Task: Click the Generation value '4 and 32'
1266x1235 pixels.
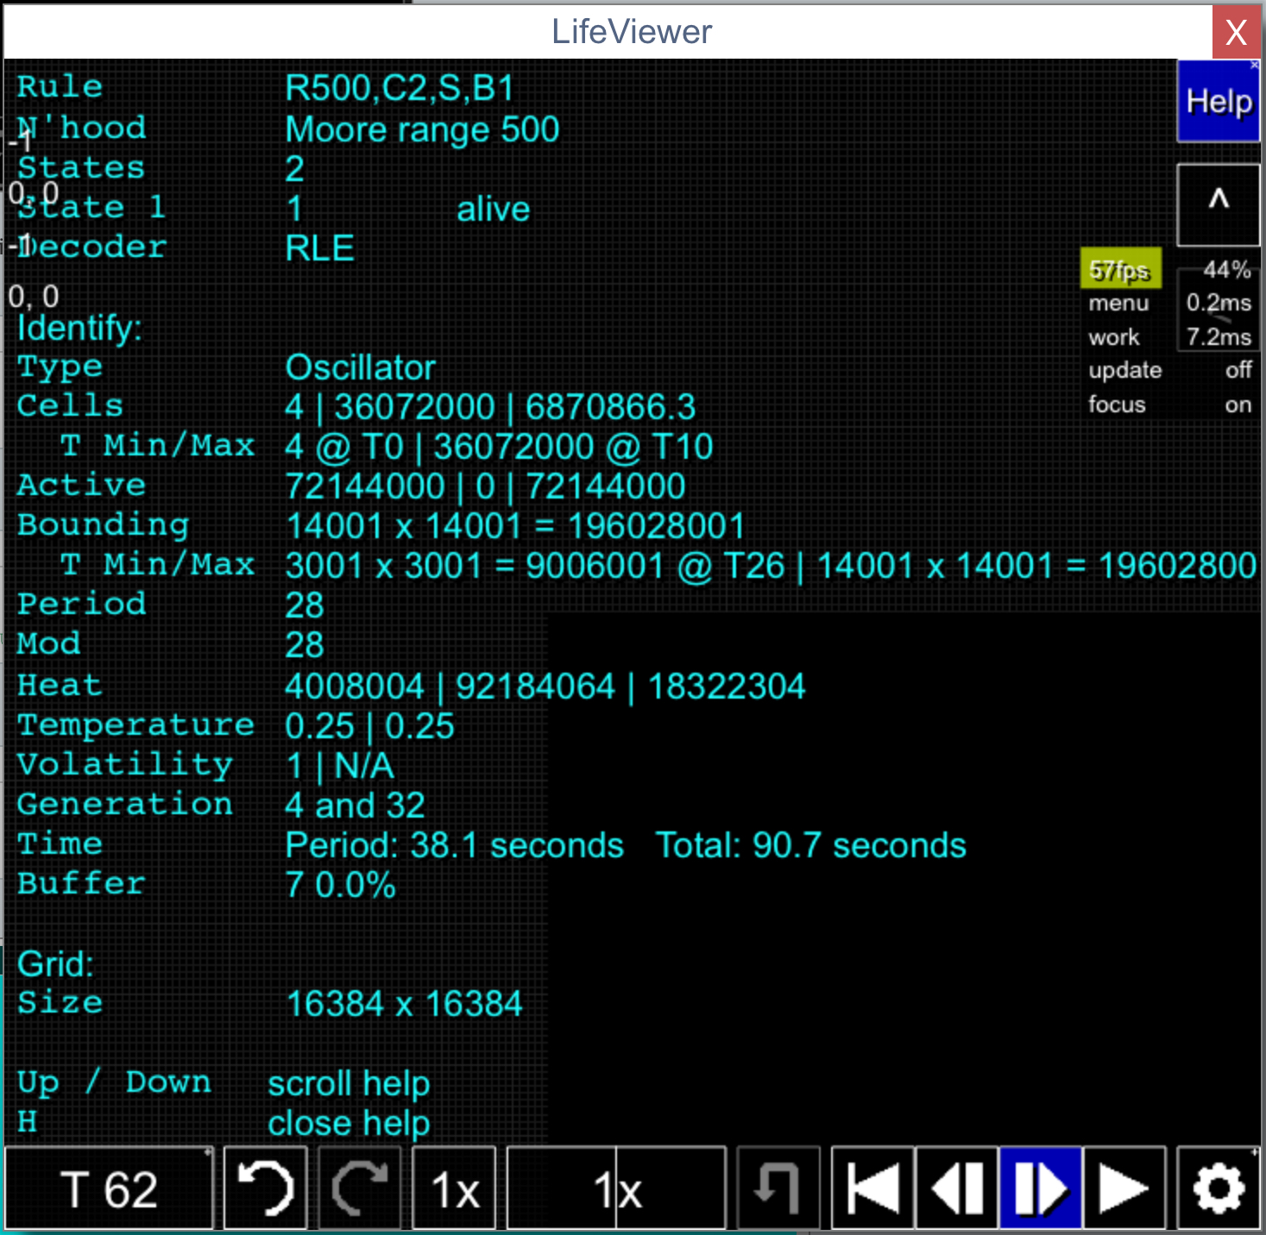Action: [x=355, y=806]
